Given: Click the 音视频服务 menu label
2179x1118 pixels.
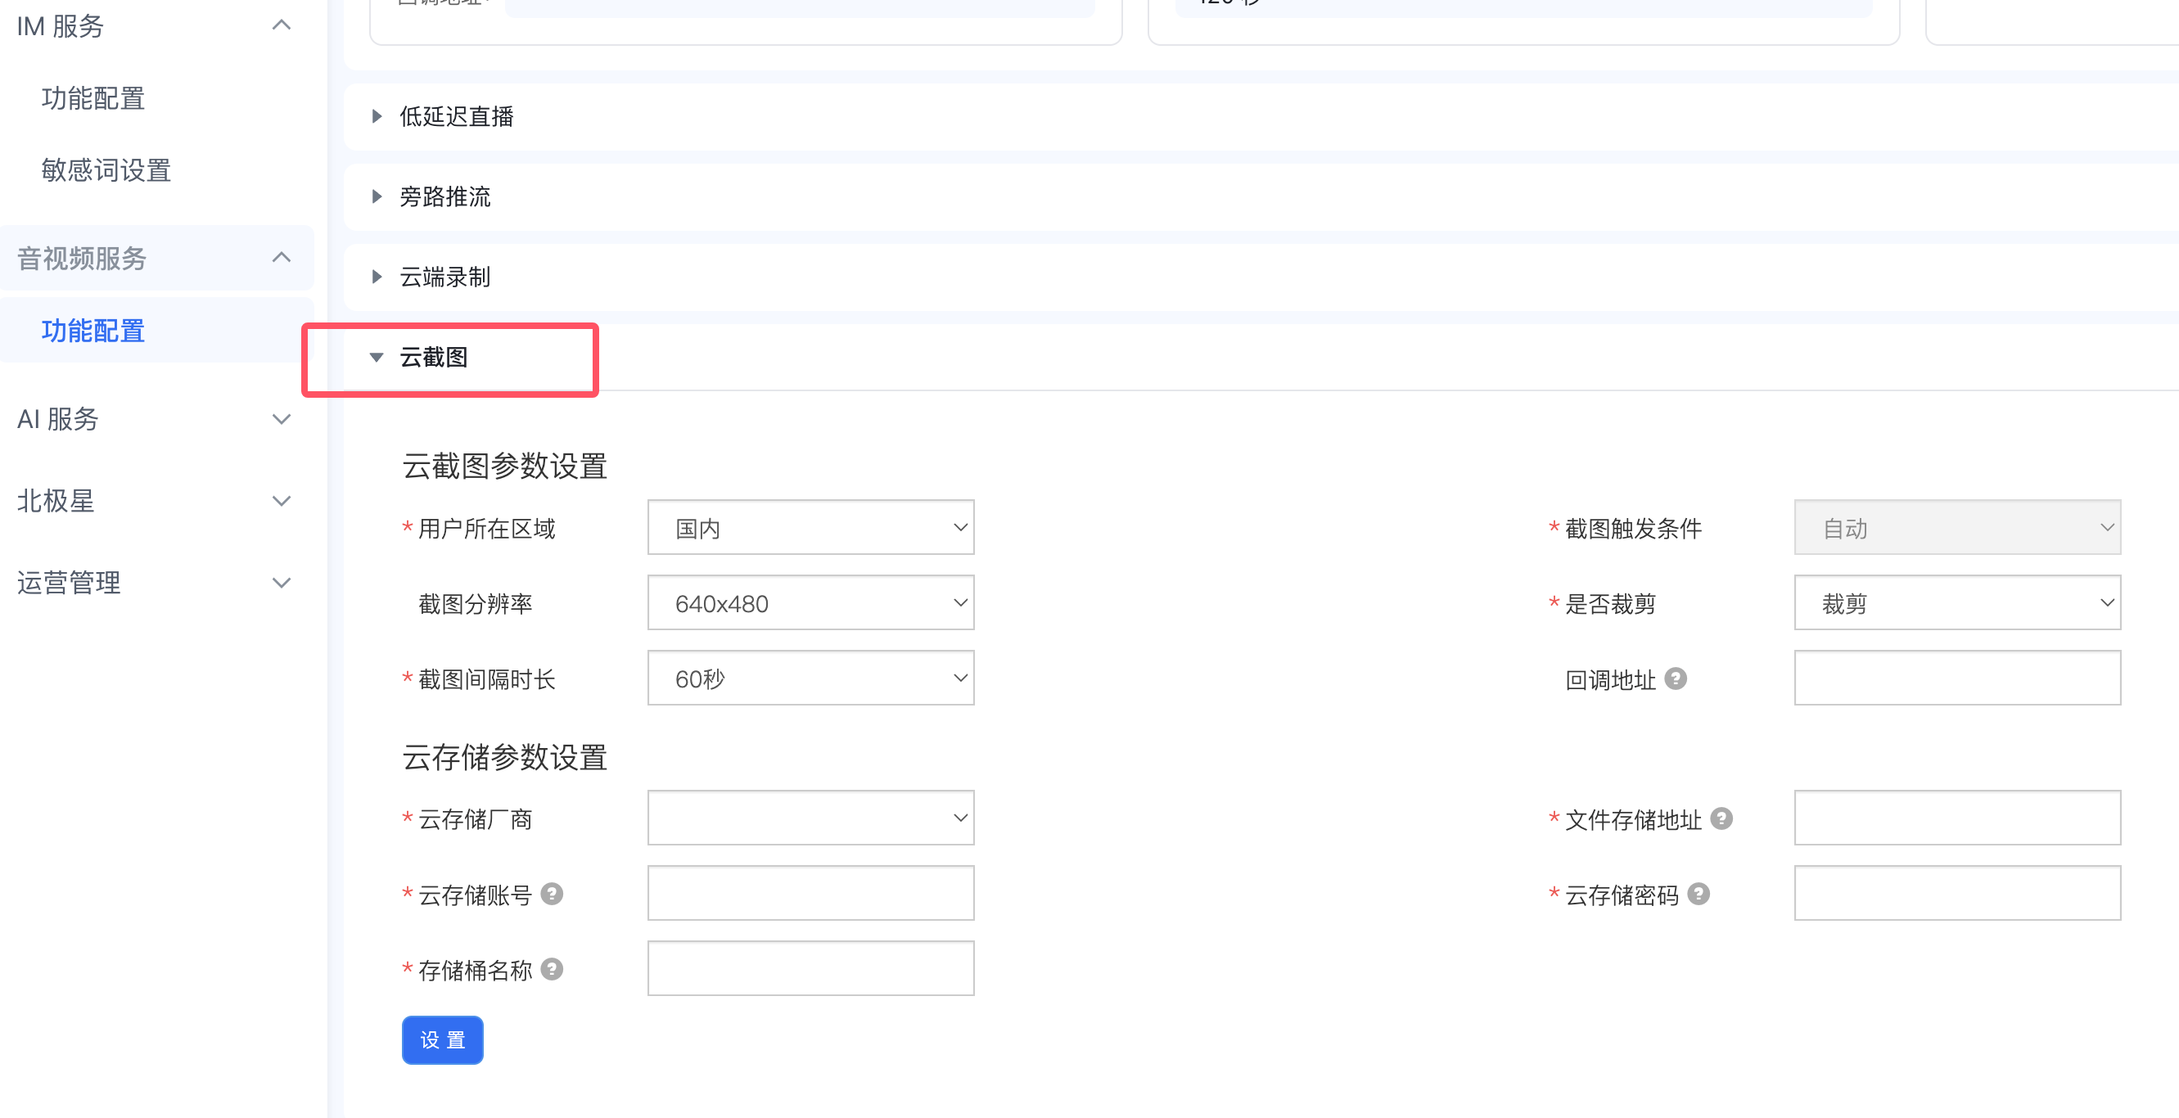Looking at the screenshot, I should pyautogui.click(x=82, y=258).
